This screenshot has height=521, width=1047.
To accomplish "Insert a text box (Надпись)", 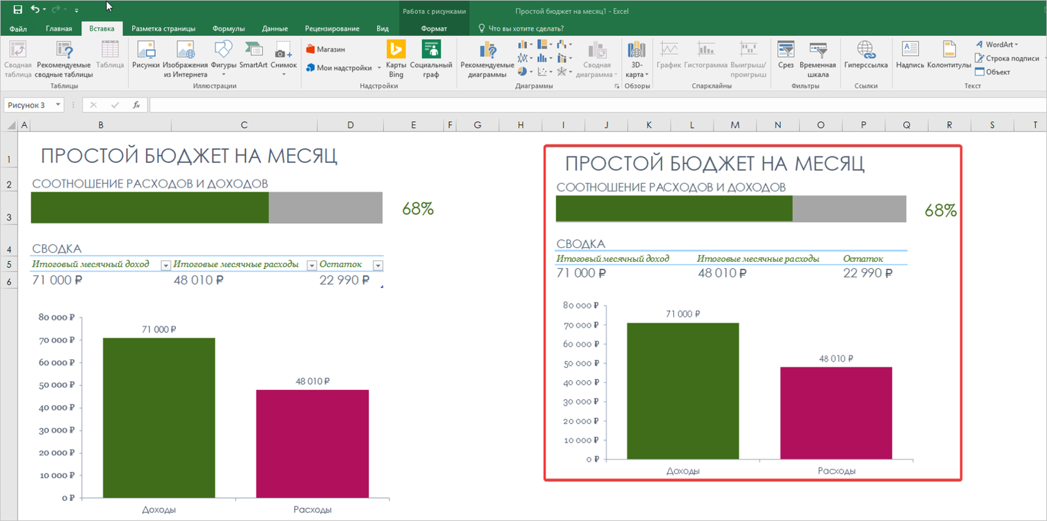I will [910, 55].
